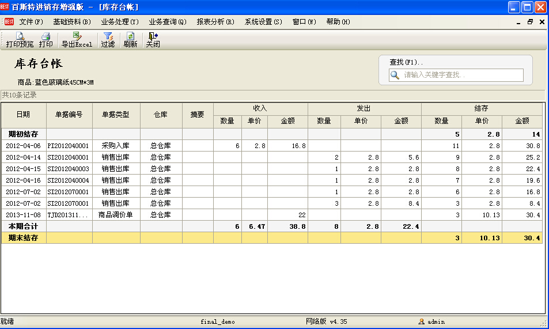
Task: Click the 结存 group header
Action: (482, 109)
